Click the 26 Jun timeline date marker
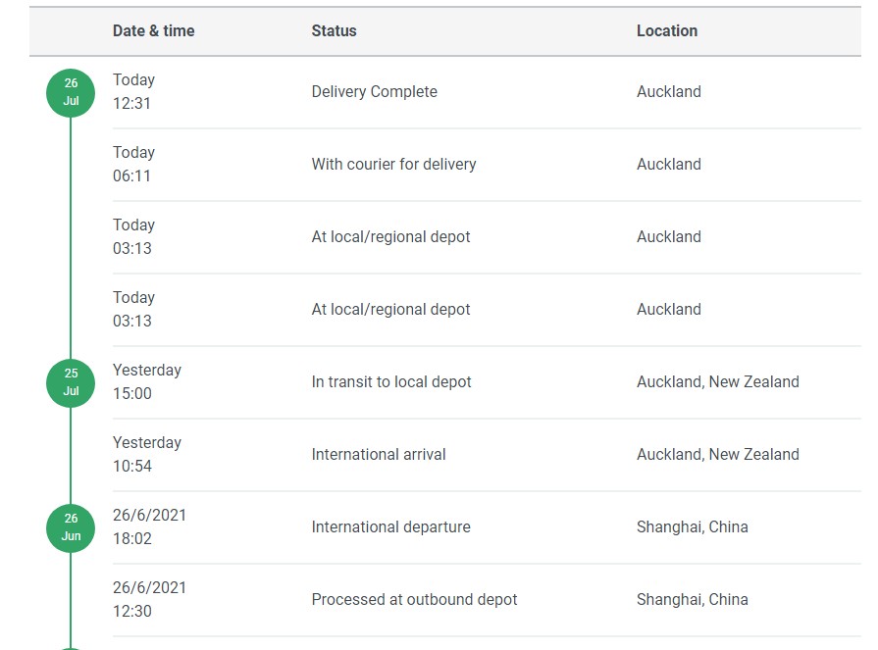 71,527
